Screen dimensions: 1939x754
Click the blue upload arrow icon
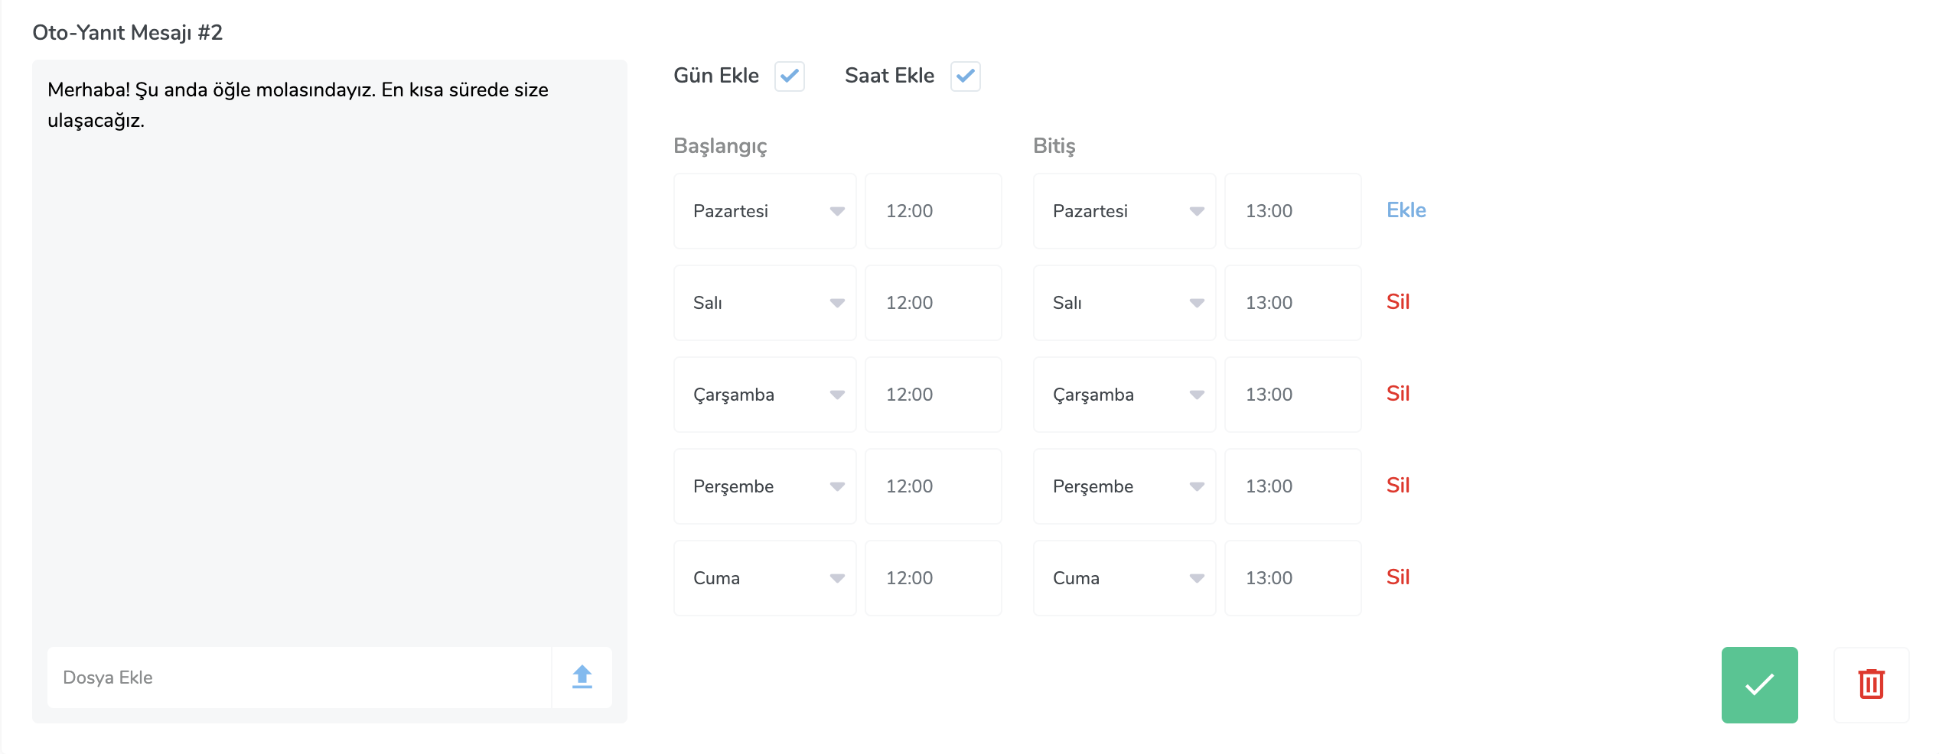[582, 678]
